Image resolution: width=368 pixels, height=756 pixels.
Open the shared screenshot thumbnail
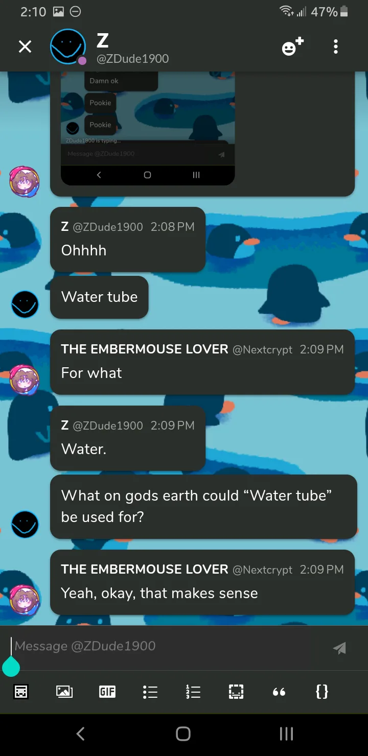click(x=148, y=128)
